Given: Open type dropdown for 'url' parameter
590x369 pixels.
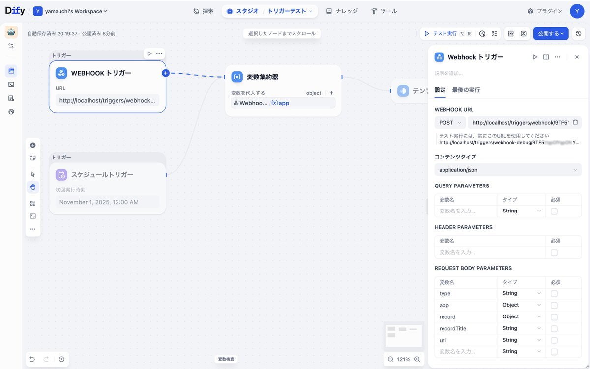Looking at the screenshot, I should (522, 340).
